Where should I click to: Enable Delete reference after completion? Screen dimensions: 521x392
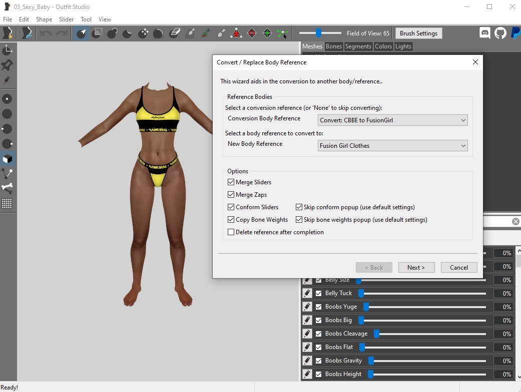tap(231, 232)
